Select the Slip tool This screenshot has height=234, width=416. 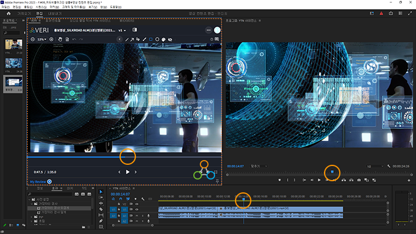coord(101,215)
